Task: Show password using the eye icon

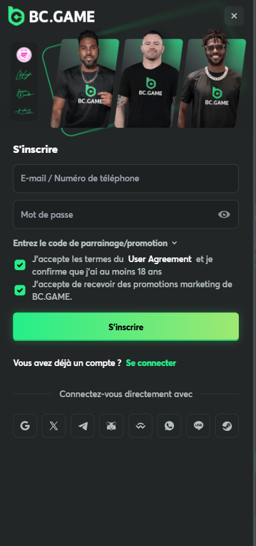Action: click(224, 214)
